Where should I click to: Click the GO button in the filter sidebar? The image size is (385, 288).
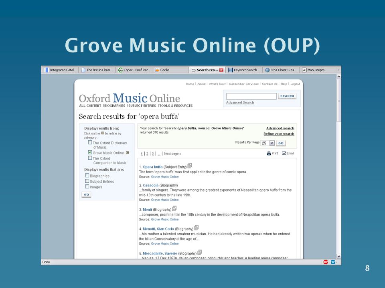[87, 194]
